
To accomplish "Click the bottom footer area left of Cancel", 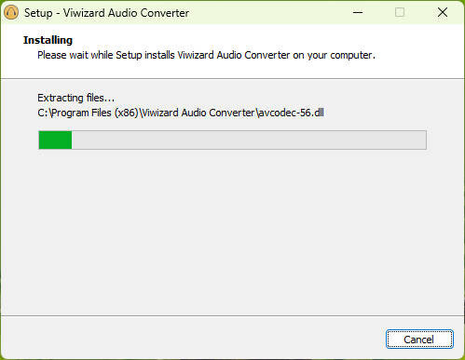I will tap(193, 339).
